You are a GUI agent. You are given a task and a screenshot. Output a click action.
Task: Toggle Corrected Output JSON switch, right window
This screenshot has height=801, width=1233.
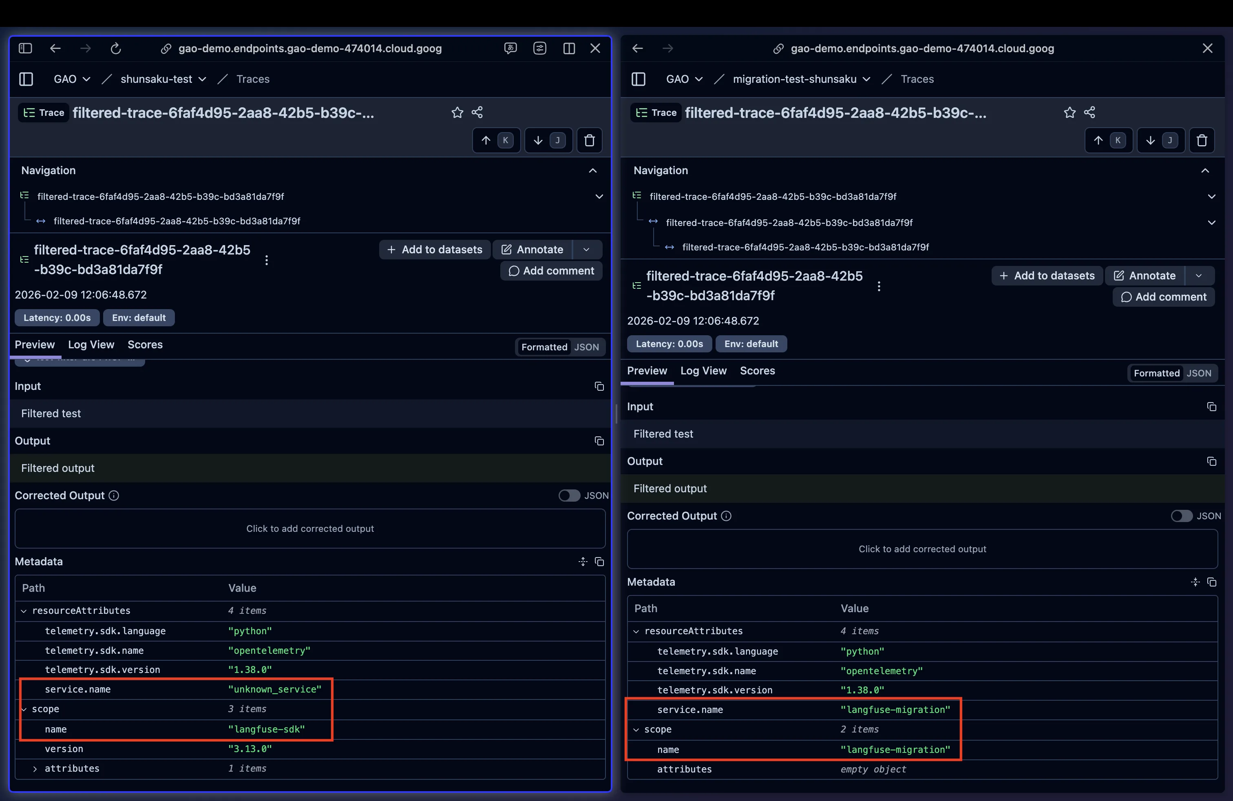1182,516
